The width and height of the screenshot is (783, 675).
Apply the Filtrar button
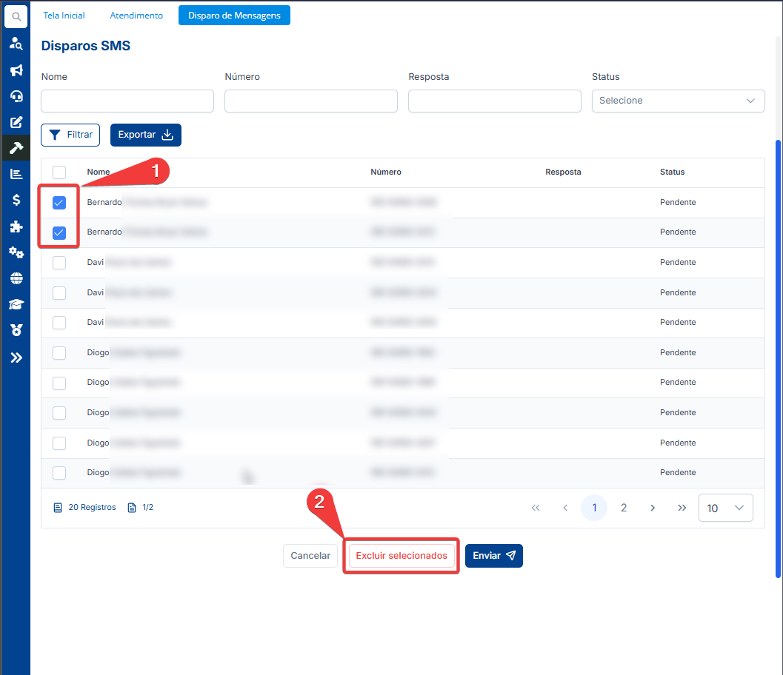click(x=70, y=135)
